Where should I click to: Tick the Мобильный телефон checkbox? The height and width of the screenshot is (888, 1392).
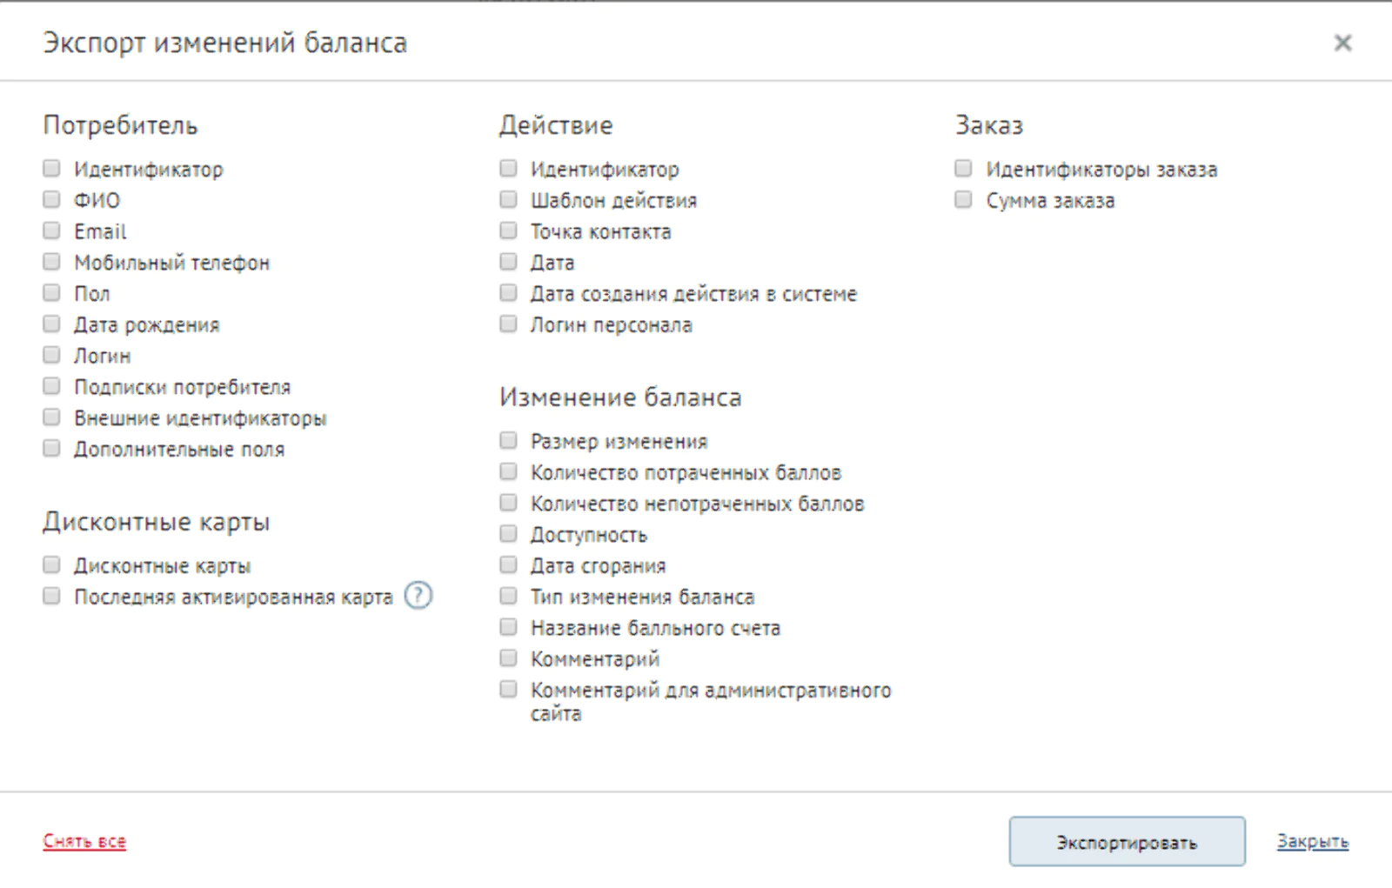coord(52,261)
